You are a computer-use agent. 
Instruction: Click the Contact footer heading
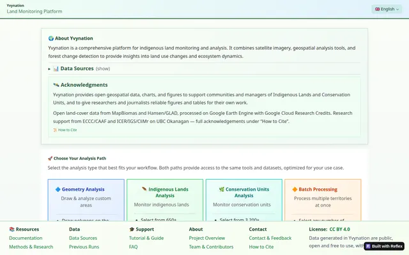point(258,229)
